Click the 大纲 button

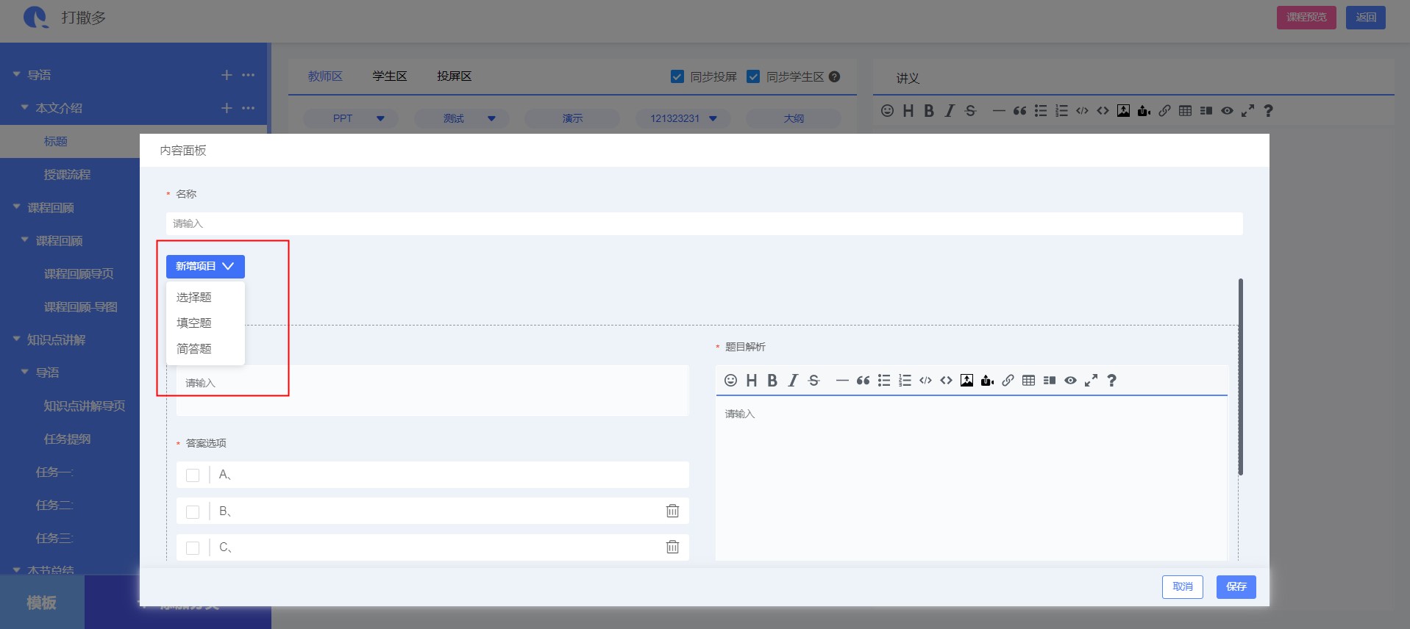(x=794, y=118)
